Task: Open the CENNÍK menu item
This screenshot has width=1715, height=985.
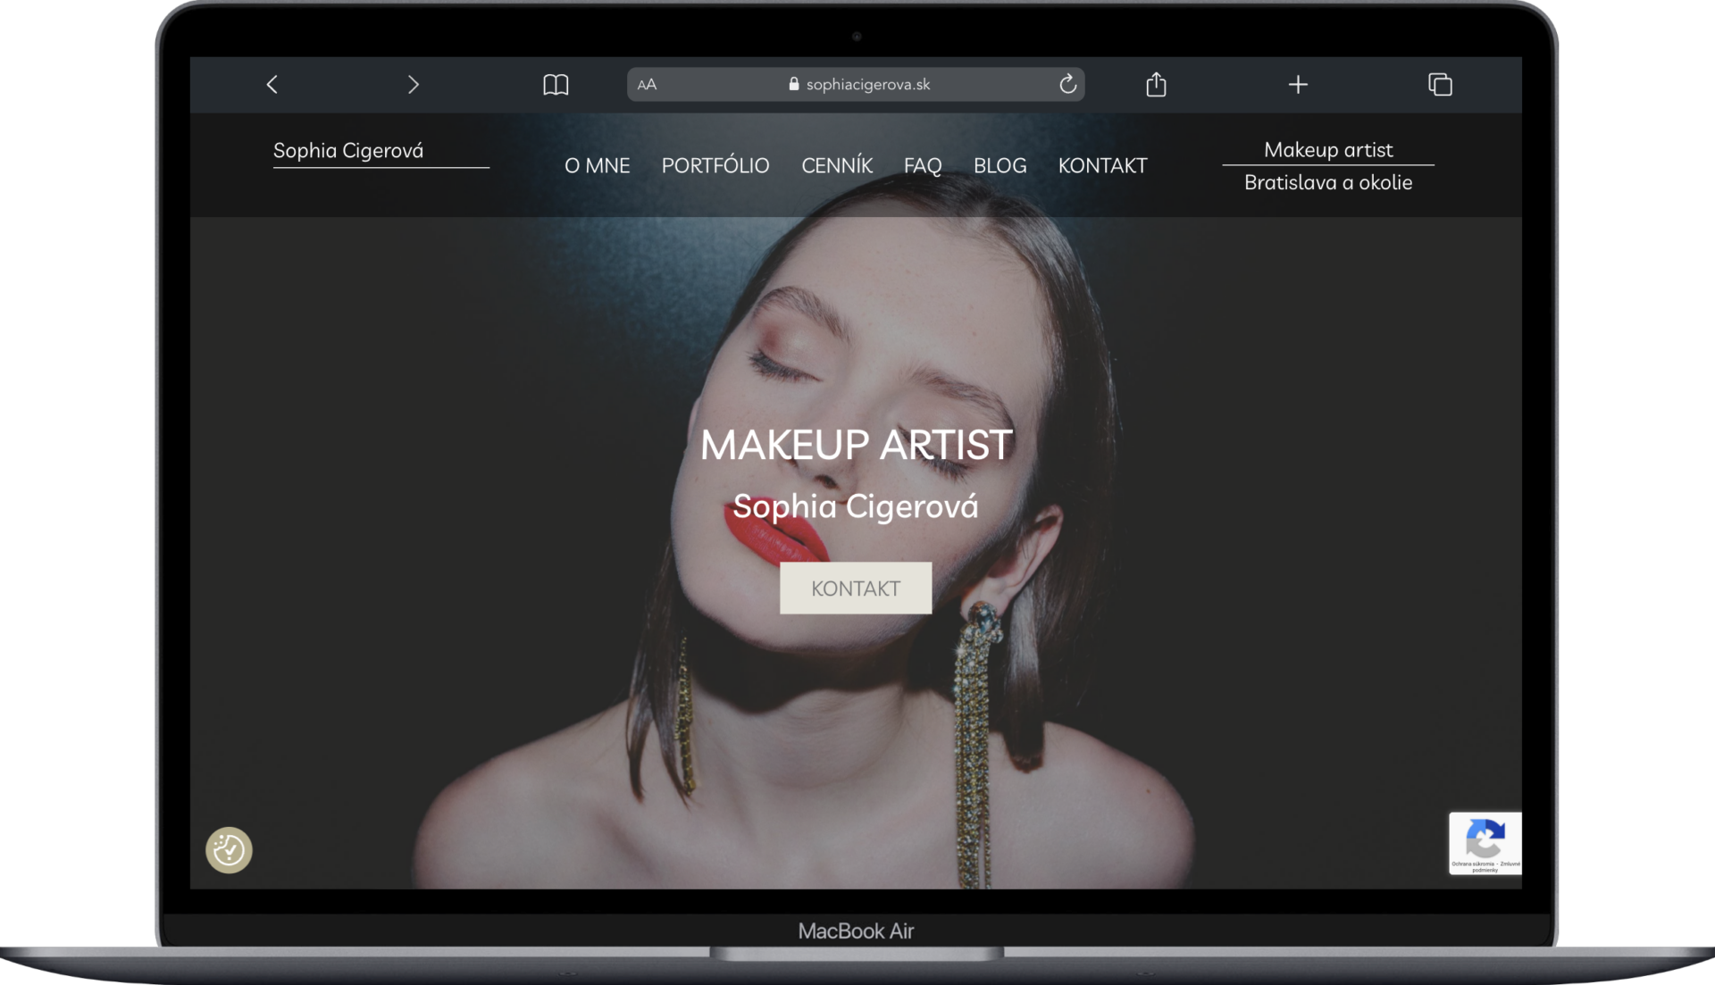Action: click(837, 165)
